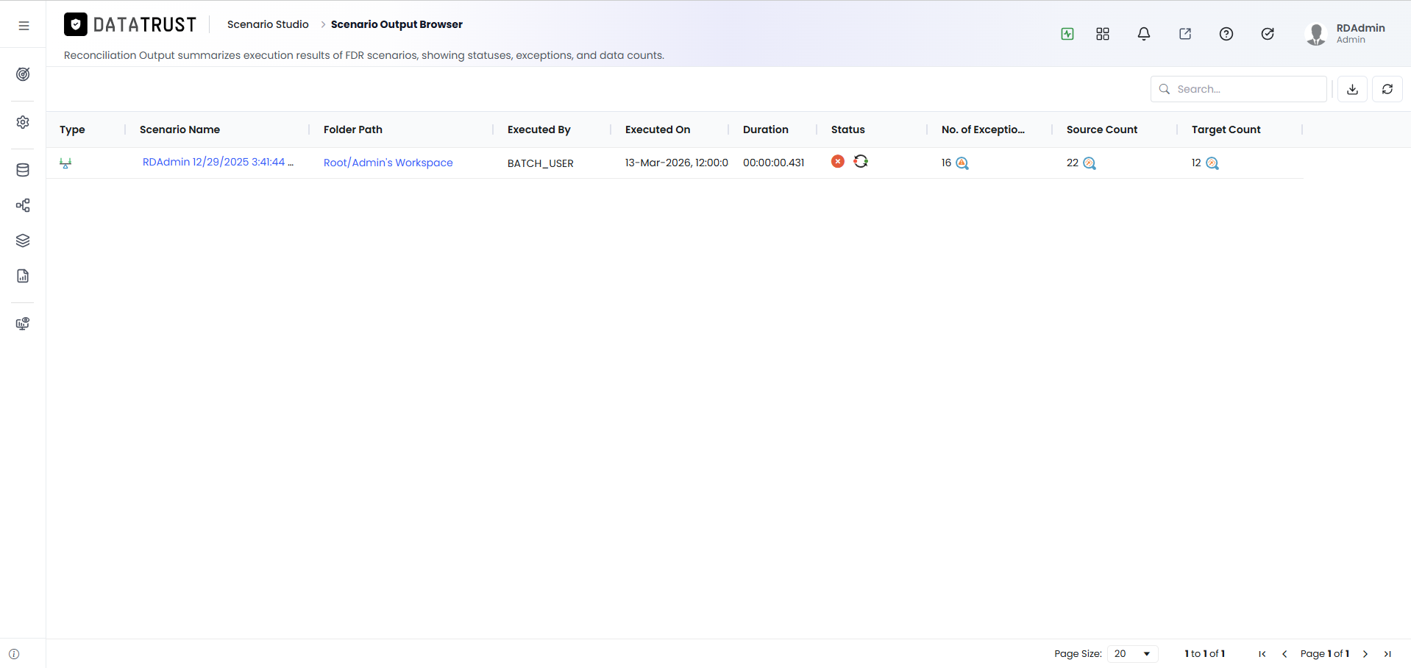1411x668 pixels.
Task: Click Scenario Output Browser breadcrumb
Action: 397,24
